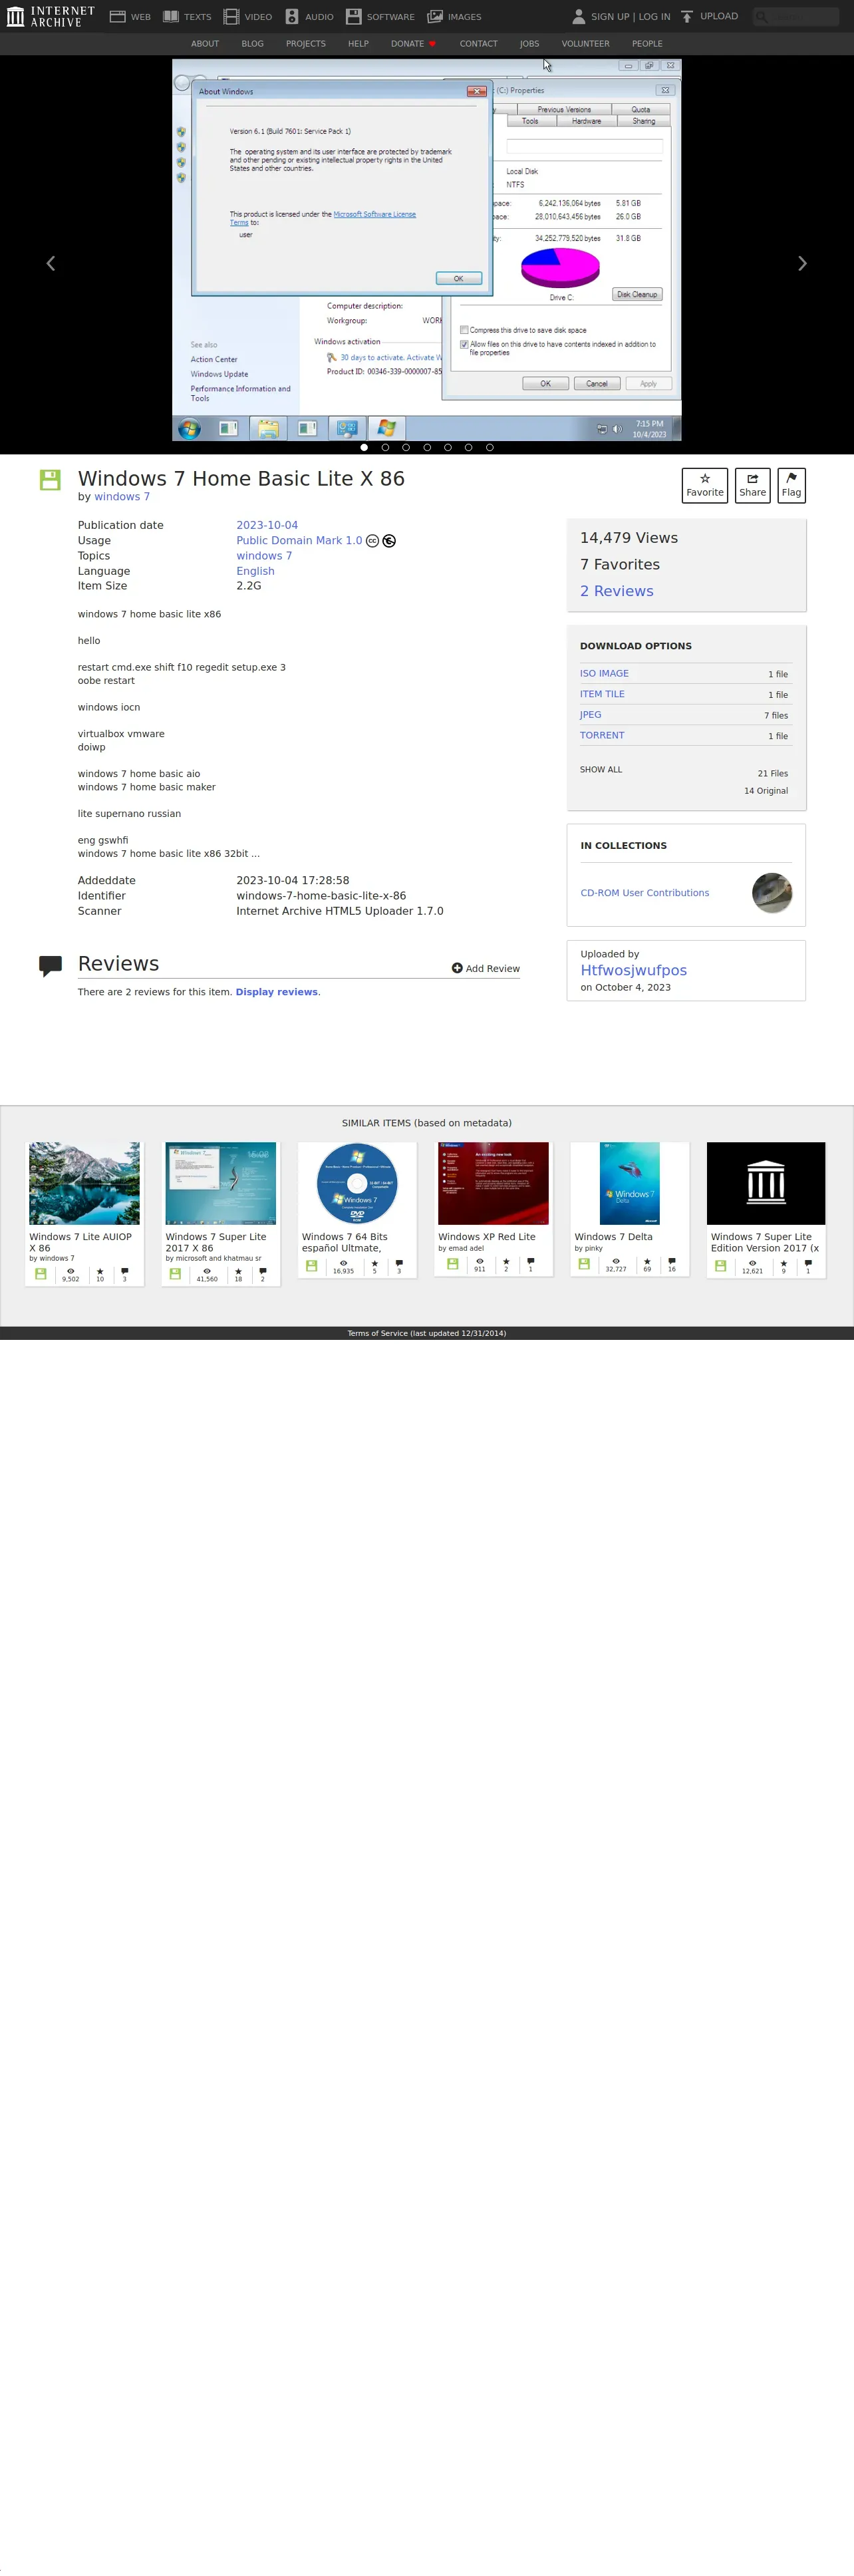Select the first carousel dot
Image resolution: width=854 pixels, height=2576 pixels.
point(364,447)
